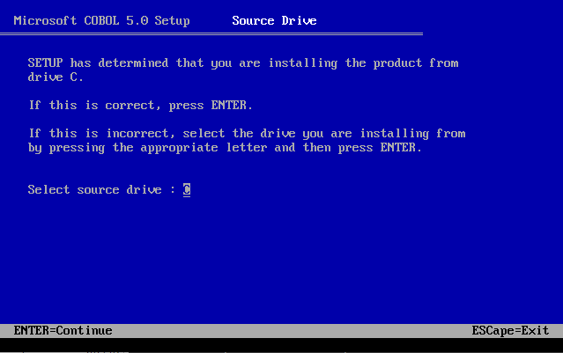The image size is (563, 353).
Task: Click the 'Source Drive' heading
Action: click(274, 20)
